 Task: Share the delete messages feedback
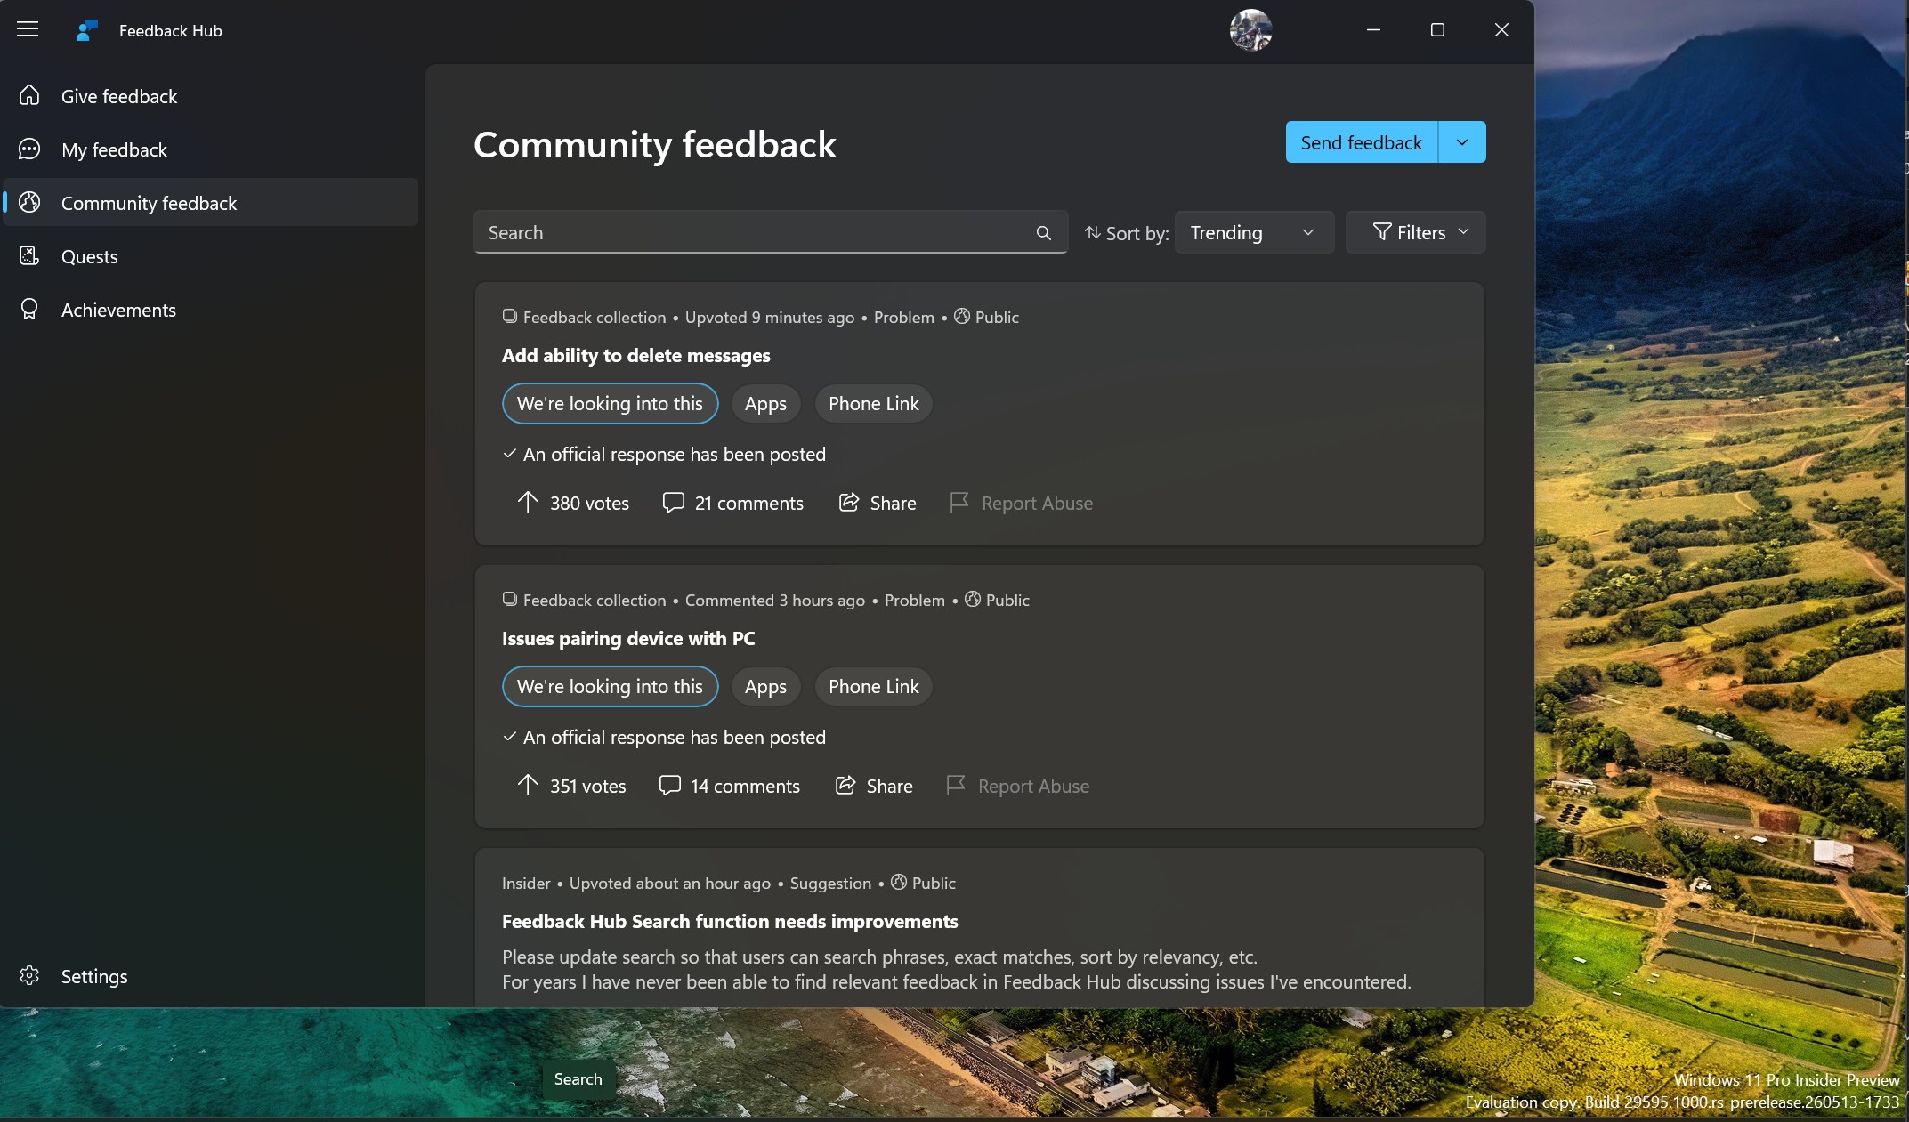tap(877, 503)
